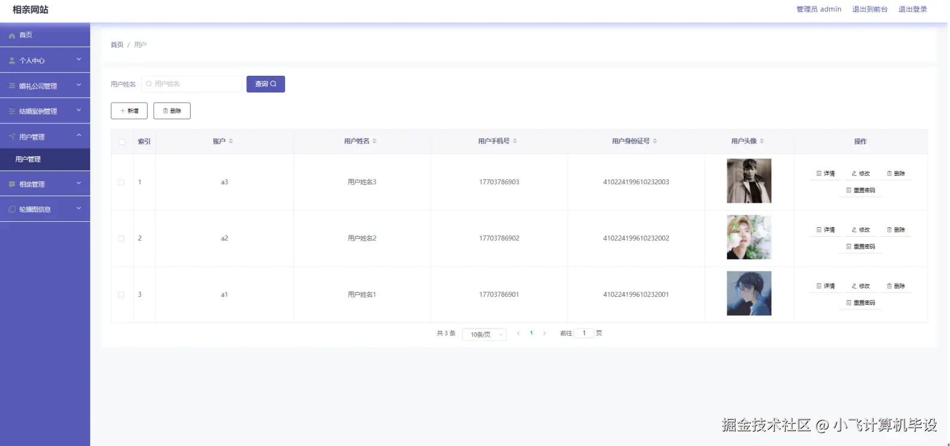The height and width of the screenshot is (446, 950).
Task: Click the sort arrows on 用户手机号 column
Action: coord(515,141)
